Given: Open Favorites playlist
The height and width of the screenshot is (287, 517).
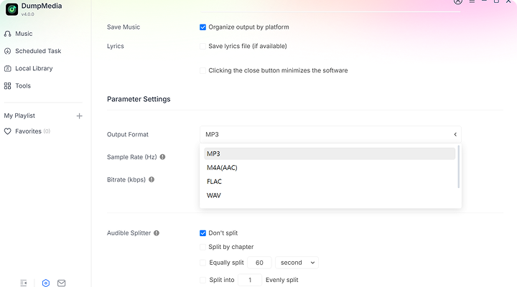Looking at the screenshot, I should coord(28,131).
